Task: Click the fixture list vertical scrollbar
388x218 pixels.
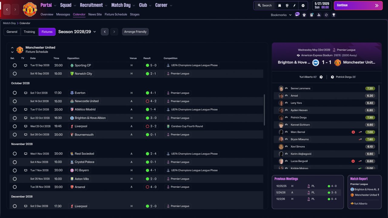Action: click(264, 110)
